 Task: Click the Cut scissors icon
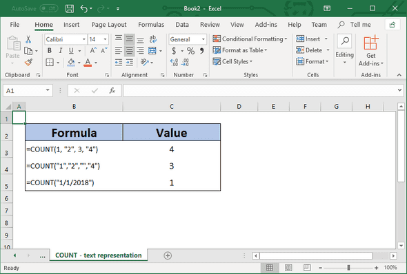[x=28, y=39]
